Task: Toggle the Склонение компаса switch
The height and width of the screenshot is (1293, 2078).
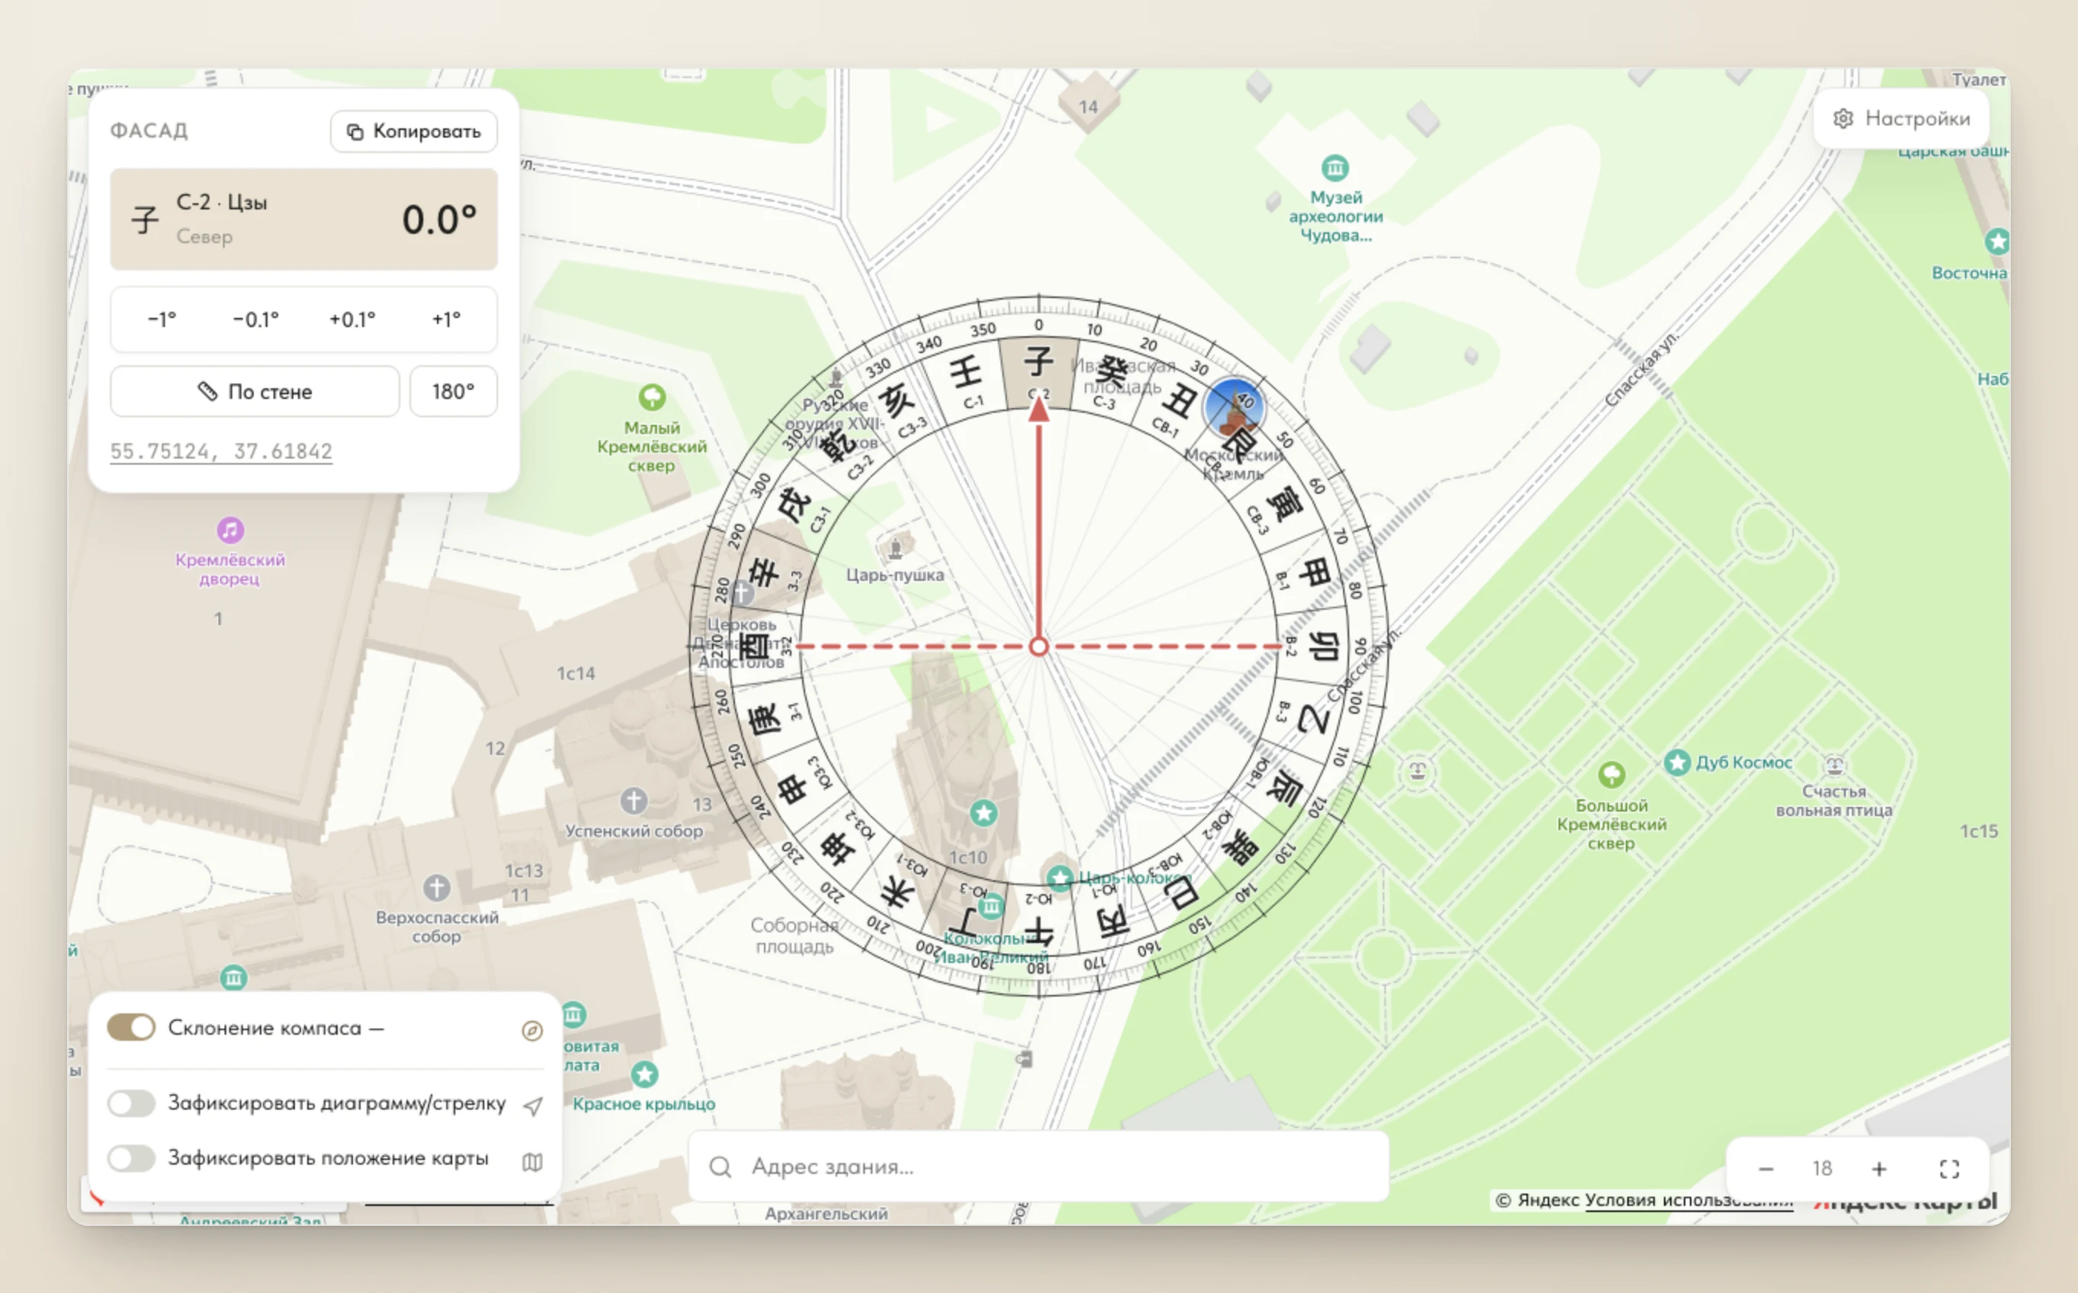Action: coord(131,1027)
